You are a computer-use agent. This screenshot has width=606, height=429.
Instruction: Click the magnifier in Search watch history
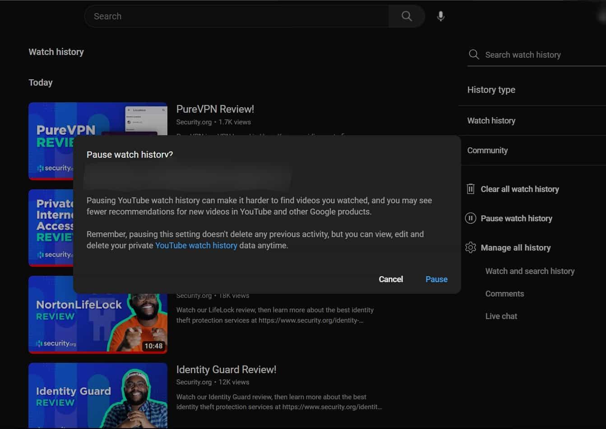coord(474,55)
